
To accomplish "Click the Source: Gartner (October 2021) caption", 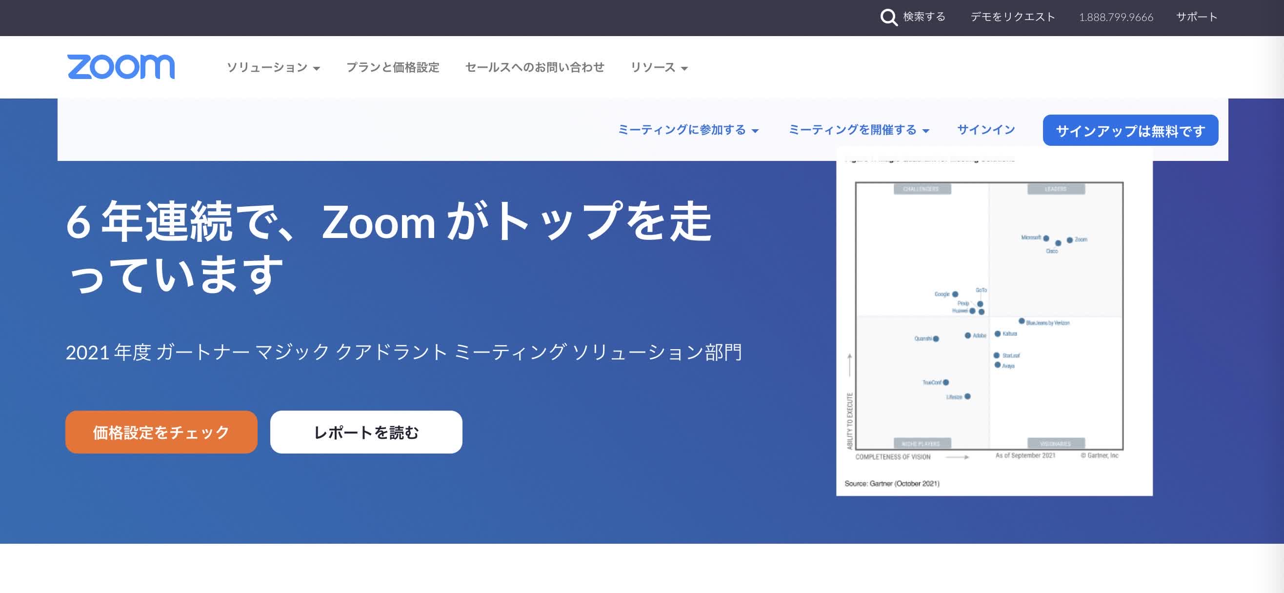I will click(x=892, y=483).
